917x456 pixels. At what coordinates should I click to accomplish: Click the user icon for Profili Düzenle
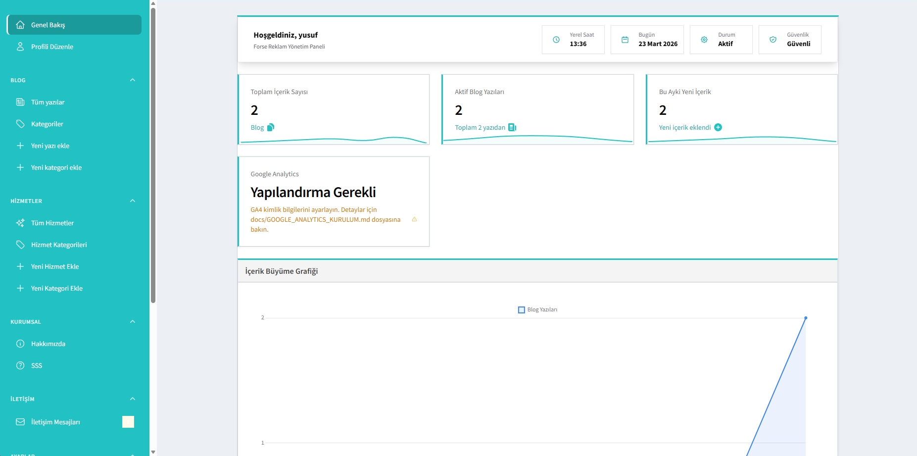[x=20, y=47]
